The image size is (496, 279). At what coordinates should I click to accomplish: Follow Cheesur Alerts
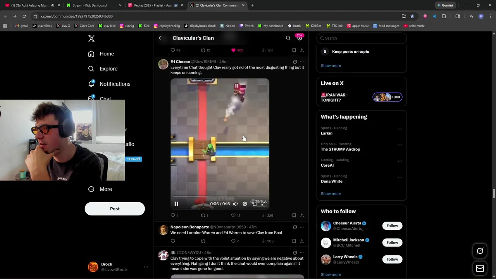pos(392,226)
